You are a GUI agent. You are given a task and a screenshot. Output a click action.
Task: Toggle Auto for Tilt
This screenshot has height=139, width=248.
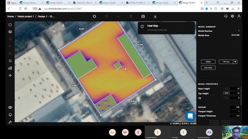click(226, 98)
